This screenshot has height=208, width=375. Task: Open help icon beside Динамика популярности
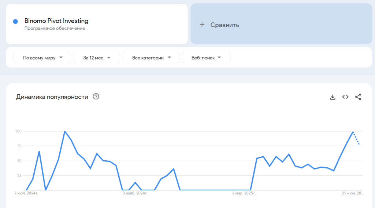(96, 96)
